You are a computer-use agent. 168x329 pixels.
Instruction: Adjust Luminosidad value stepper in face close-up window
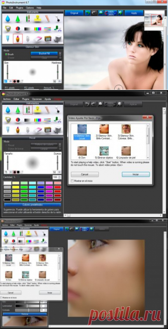(46, 306)
